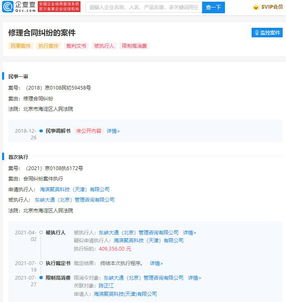Click the timeline marker for 2021-04-02 被执行人
This screenshot has height=302, width=286.
click(x=41, y=232)
